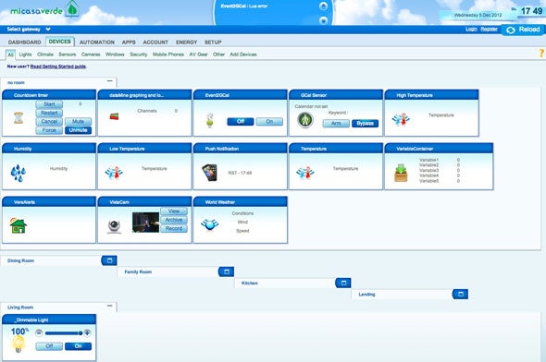Click the Register link
The height and width of the screenshot is (362, 546).
(489, 30)
